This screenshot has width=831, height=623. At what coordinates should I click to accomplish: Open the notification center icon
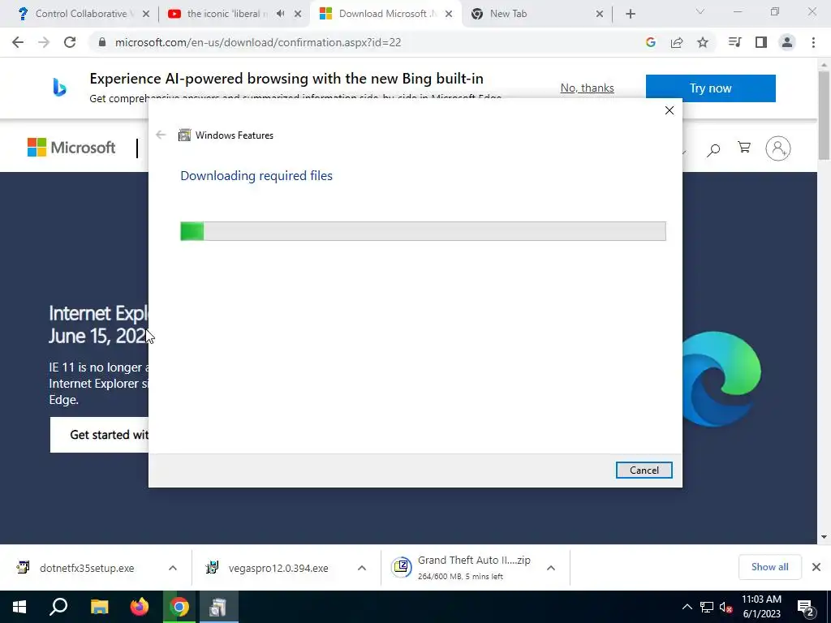click(806, 608)
